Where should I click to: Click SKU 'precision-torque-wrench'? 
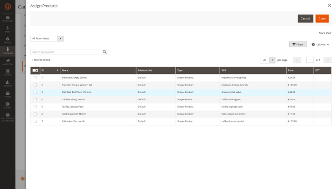click(x=235, y=85)
